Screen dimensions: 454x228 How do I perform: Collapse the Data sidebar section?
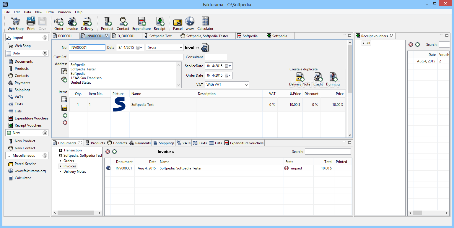tap(45, 53)
